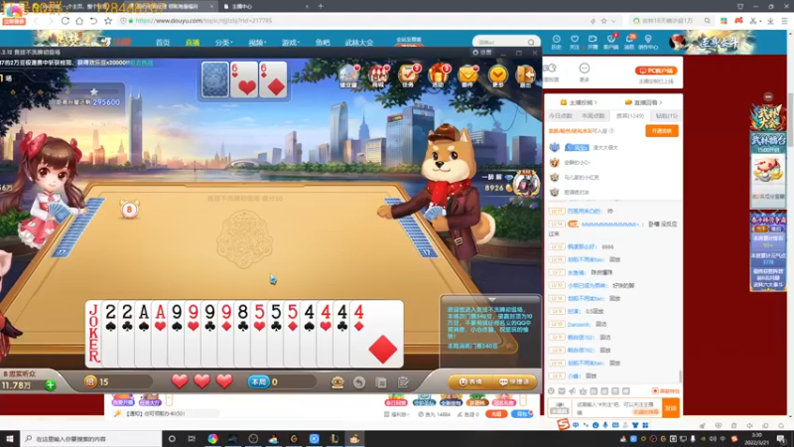Image resolution: width=794 pixels, height=447 pixels.
Task: Select the 8 of clubs card
Action: pos(243,334)
